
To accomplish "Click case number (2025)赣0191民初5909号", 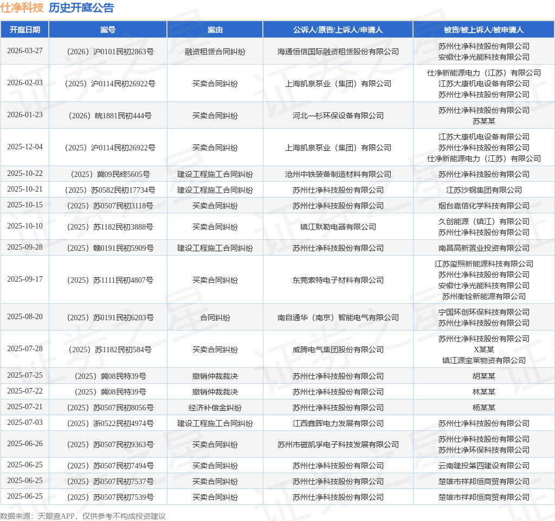I will 110,248.
